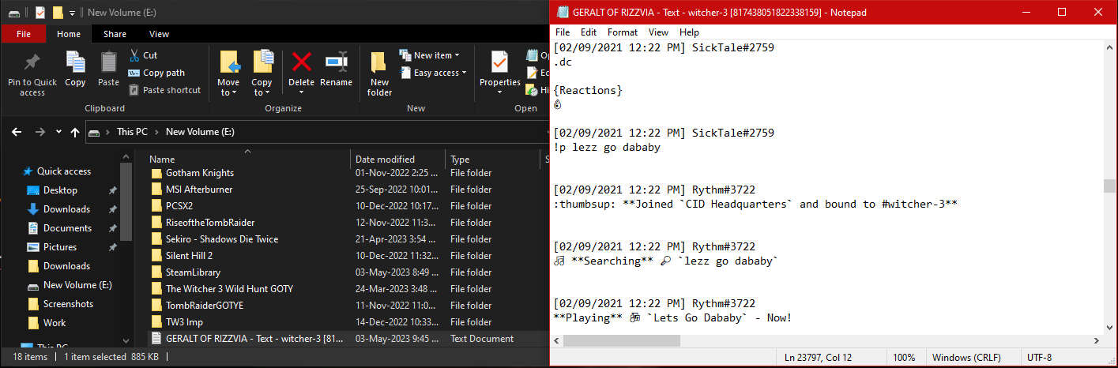Open the Easy access dropdown
The height and width of the screenshot is (368, 1118).
(433, 73)
